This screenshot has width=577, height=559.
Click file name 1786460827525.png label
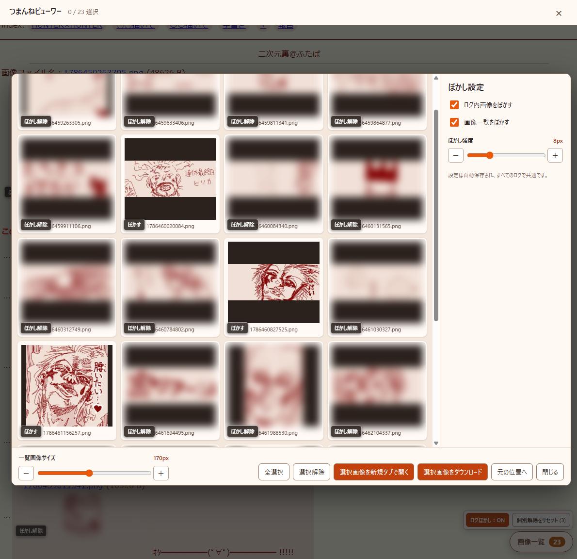click(x=273, y=329)
